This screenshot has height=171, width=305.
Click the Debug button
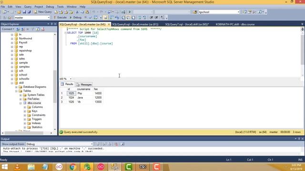(x=75, y=18)
